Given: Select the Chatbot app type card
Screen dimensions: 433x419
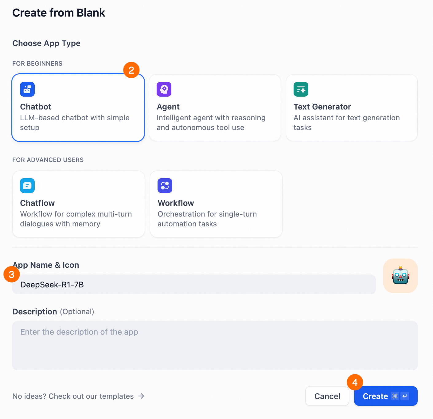Looking at the screenshot, I should (x=78, y=108).
